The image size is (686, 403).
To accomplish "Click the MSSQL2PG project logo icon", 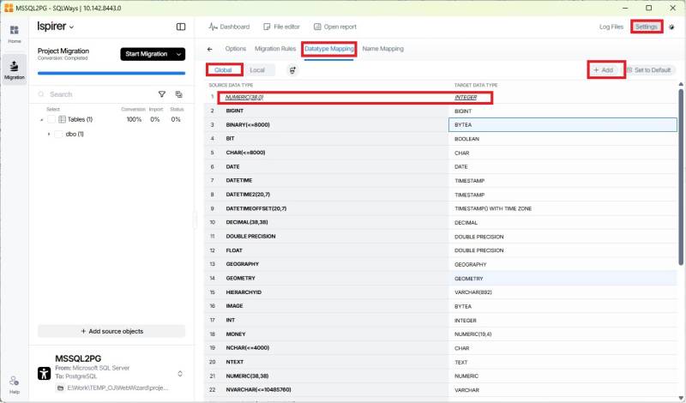I will pyautogui.click(x=45, y=373).
